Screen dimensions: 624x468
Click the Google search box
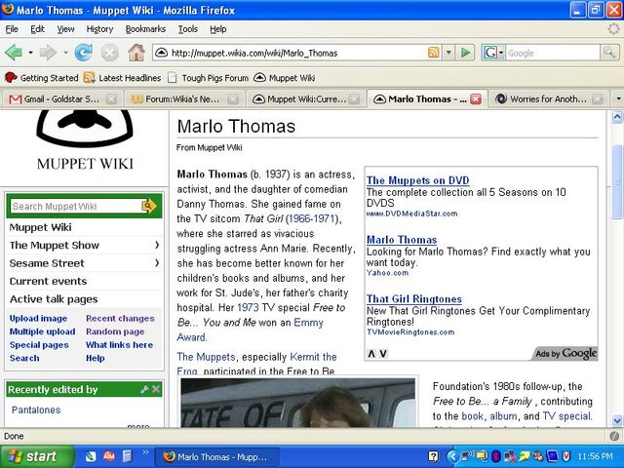553,53
